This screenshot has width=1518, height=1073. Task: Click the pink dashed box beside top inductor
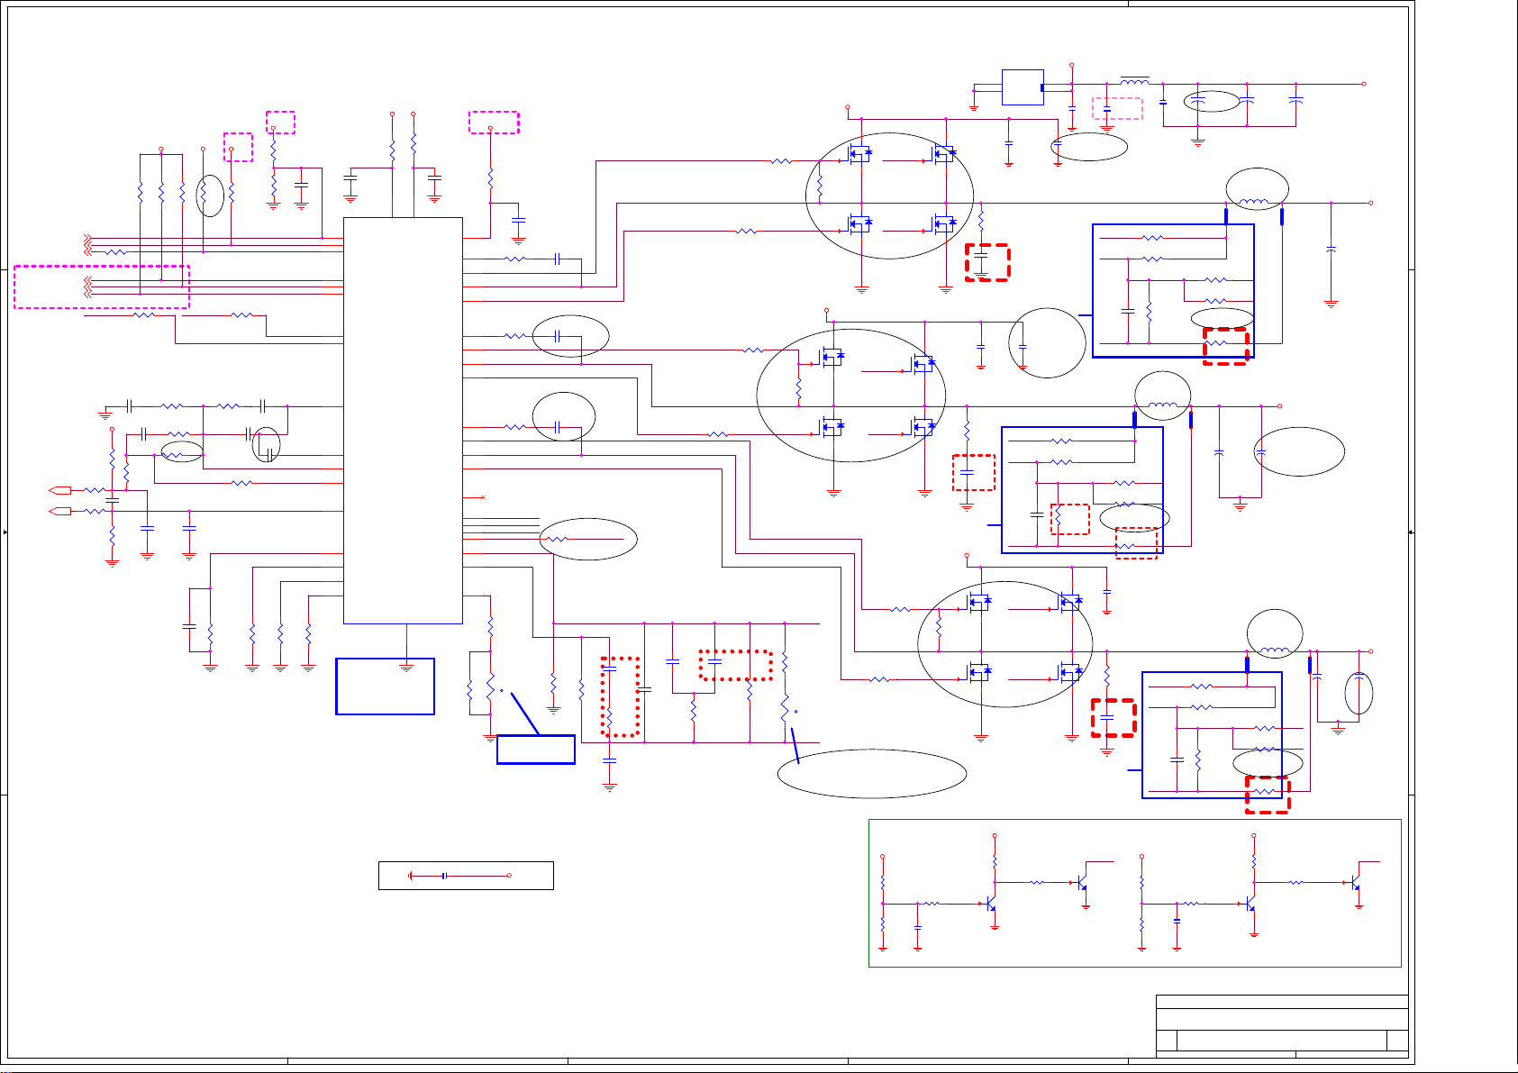pyautogui.click(x=1117, y=108)
